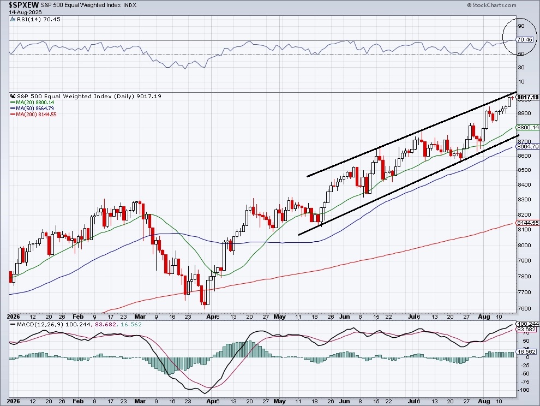Click 'Feb' on the bottom MACD date axis
Image resolution: width=540 pixels, height=406 pixels.
tap(78, 401)
